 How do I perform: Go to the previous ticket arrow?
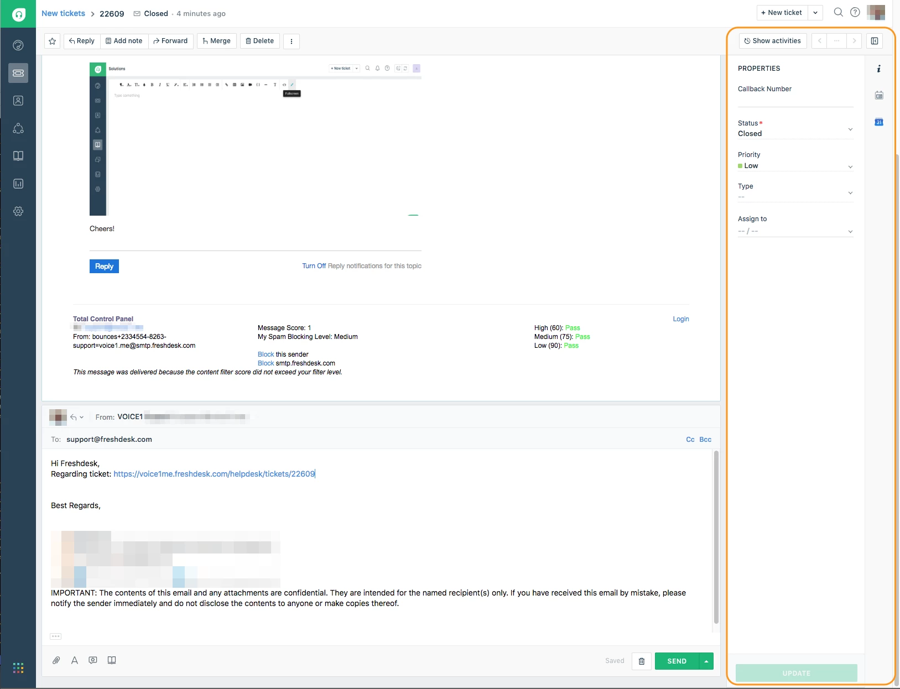(x=819, y=41)
